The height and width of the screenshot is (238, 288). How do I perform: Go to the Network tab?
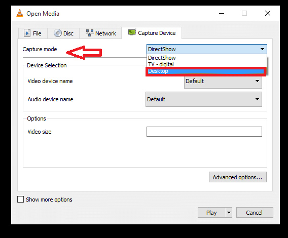pyautogui.click(x=100, y=33)
